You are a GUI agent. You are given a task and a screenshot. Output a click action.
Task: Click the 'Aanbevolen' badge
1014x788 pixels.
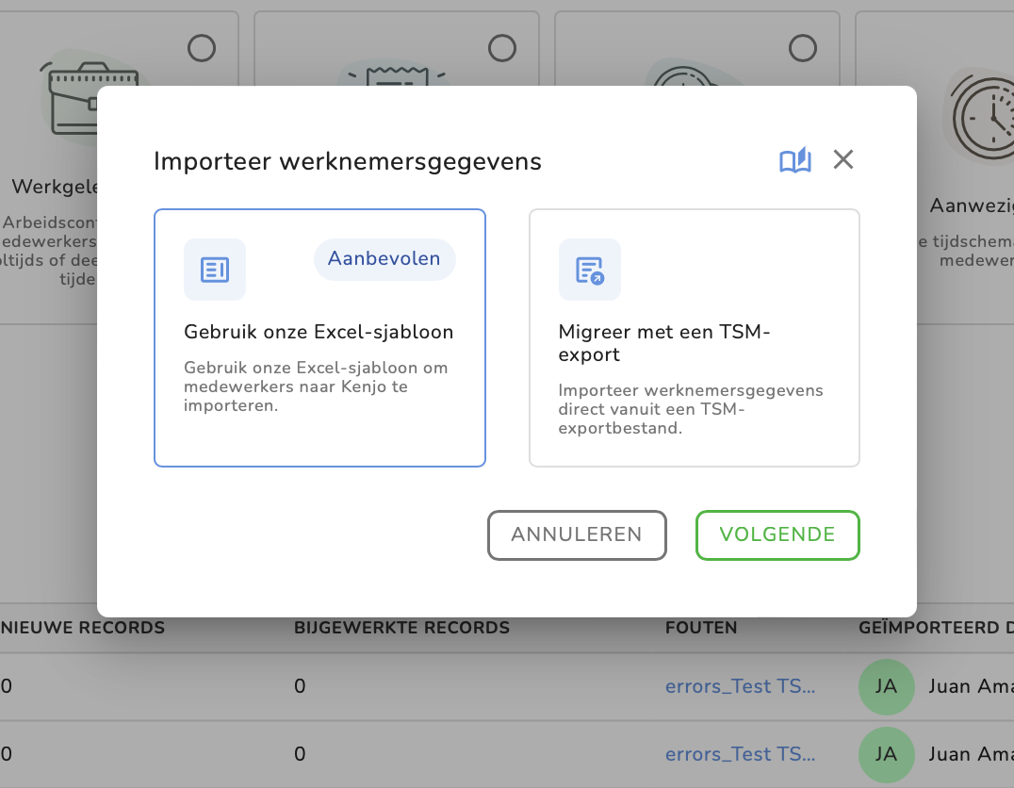(x=384, y=259)
